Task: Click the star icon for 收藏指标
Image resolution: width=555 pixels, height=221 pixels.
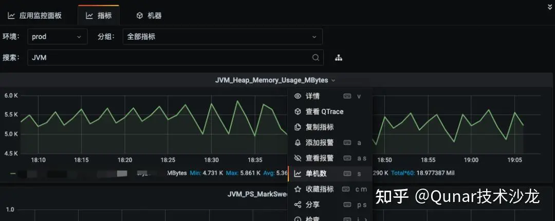Action: [x=298, y=189]
